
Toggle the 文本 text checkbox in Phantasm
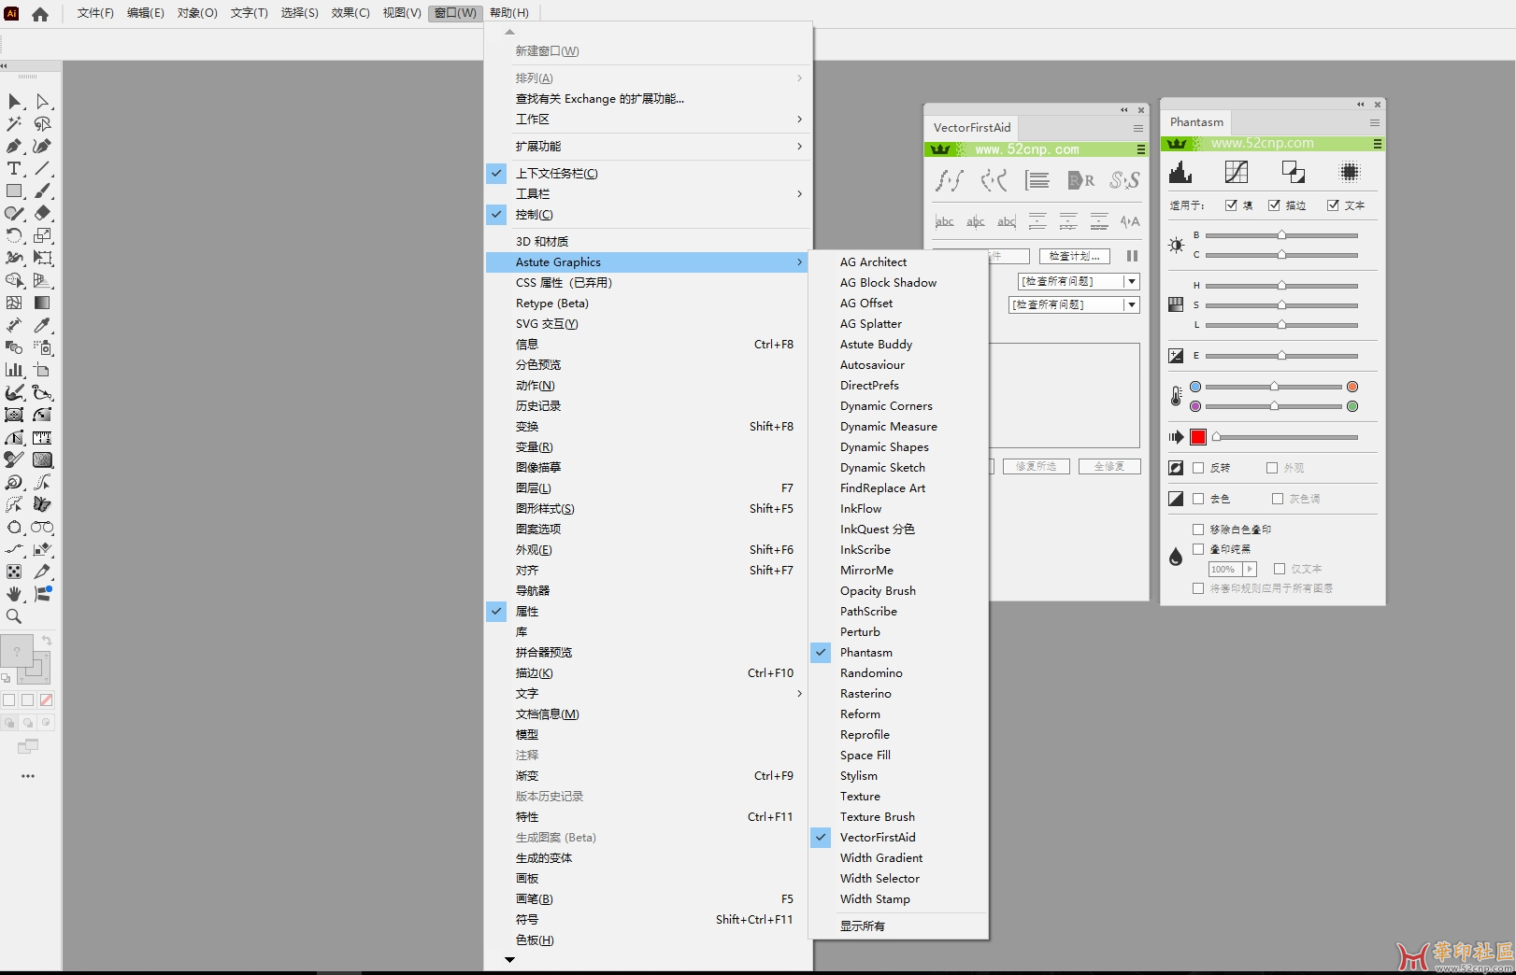point(1333,205)
